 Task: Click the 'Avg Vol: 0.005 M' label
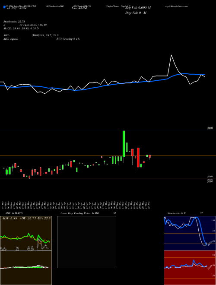coord(138,8)
